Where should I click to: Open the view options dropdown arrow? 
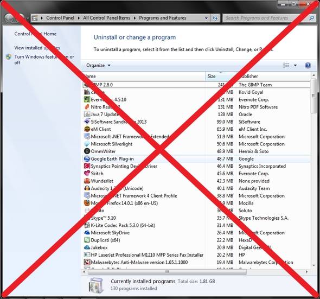coord(295,66)
